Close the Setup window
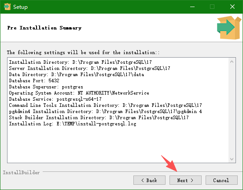 pyautogui.click(x=232, y=7)
